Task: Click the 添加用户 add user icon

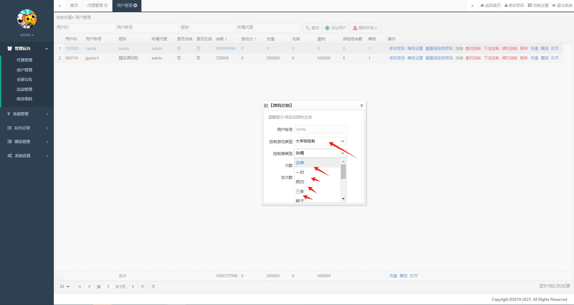Action: point(327,28)
